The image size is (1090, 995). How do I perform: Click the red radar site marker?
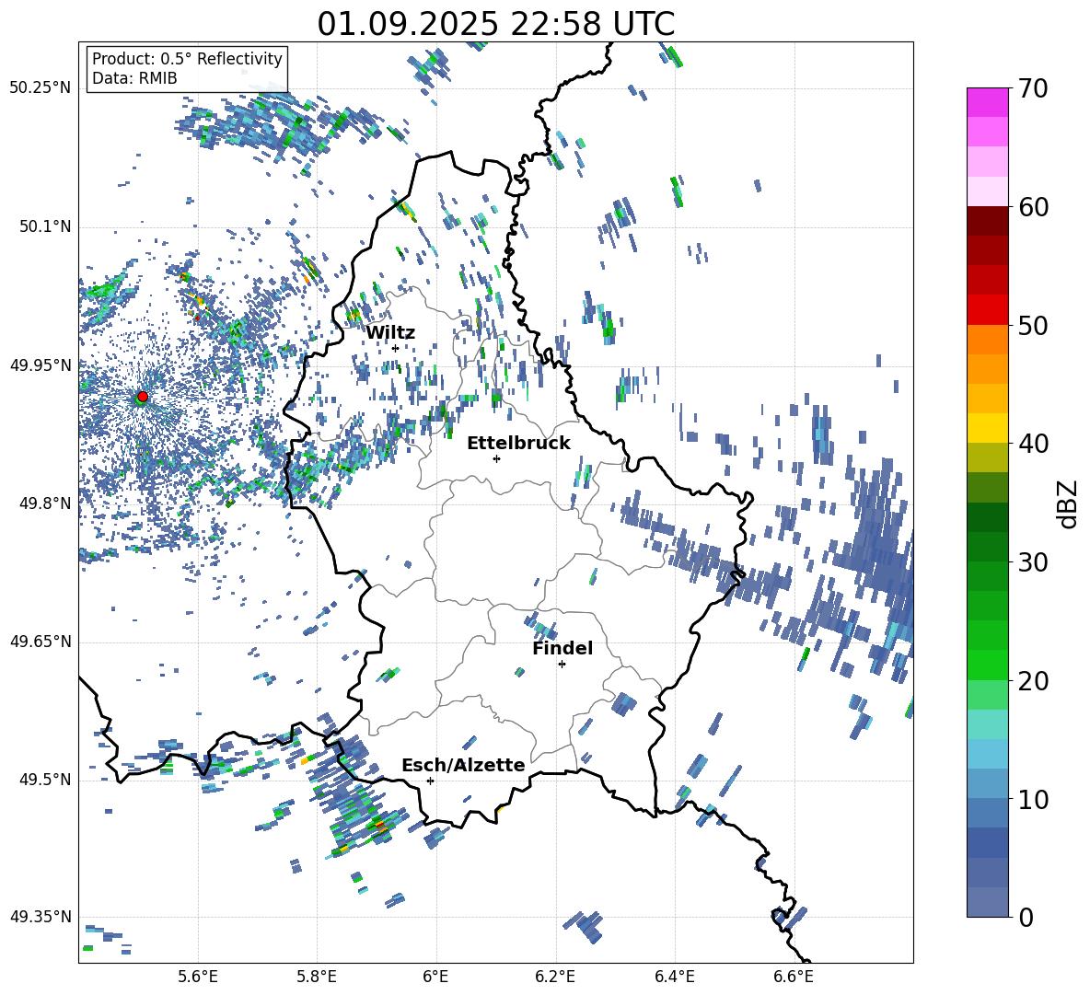click(x=143, y=397)
